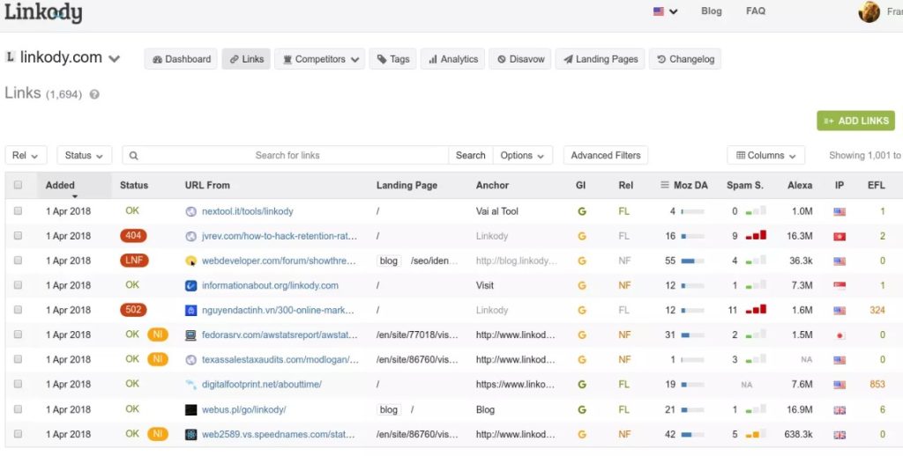Toggle the select-all checkbox in table header
Viewport: 903px width, 456px height.
pos(18,185)
